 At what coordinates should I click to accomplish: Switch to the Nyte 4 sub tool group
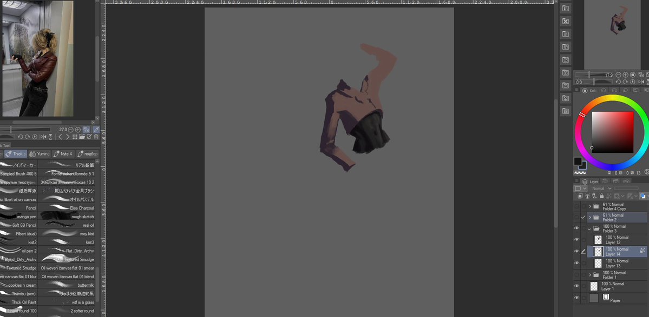pos(63,153)
